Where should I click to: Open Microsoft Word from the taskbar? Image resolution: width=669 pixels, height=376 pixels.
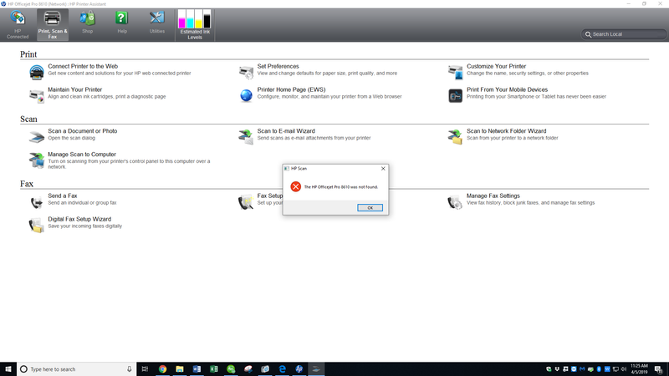pos(197,369)
